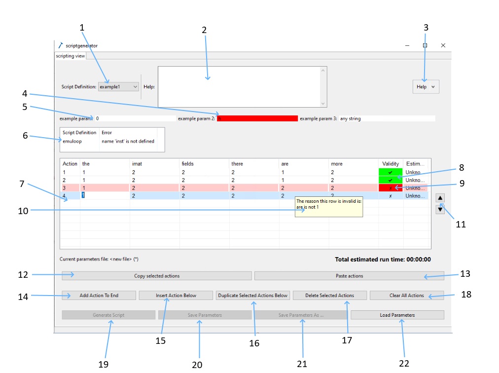499x373 pixels.
Task: Open Load Parameters button
Action: click(x=397, y=315)
